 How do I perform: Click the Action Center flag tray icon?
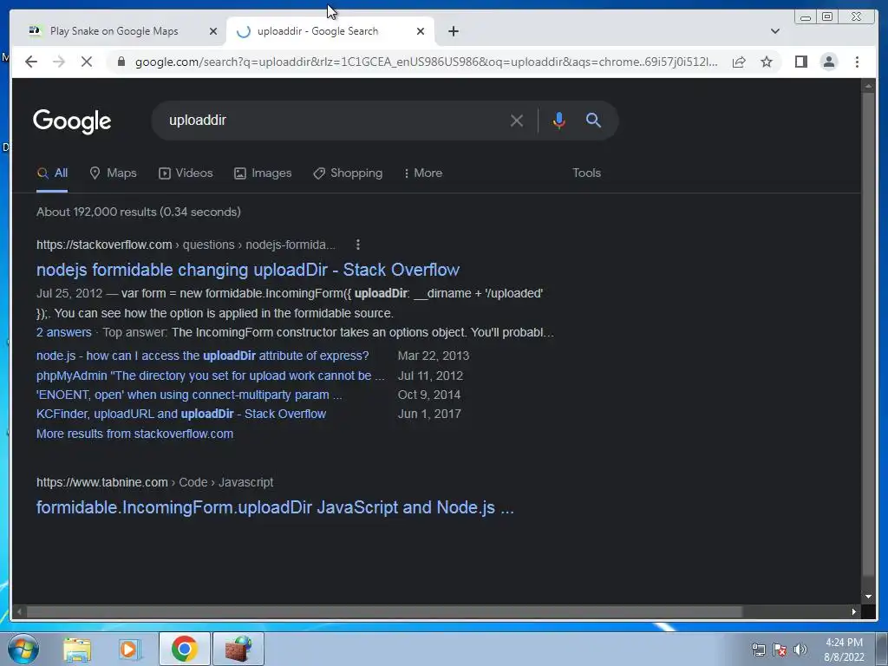pyautogui.click(x=780, y=650)
